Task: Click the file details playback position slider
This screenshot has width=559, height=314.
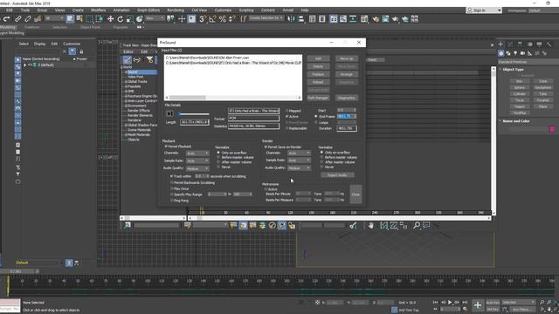Action: pyautogui.click(x=194, y=114)
